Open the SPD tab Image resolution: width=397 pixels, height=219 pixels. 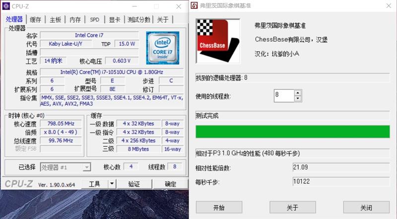point(95,19)
